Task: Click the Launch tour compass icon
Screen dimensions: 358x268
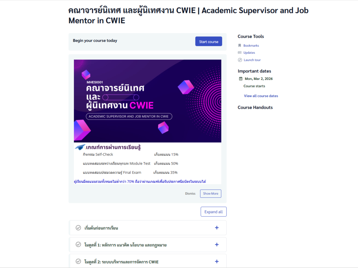Action: (240, 60)
